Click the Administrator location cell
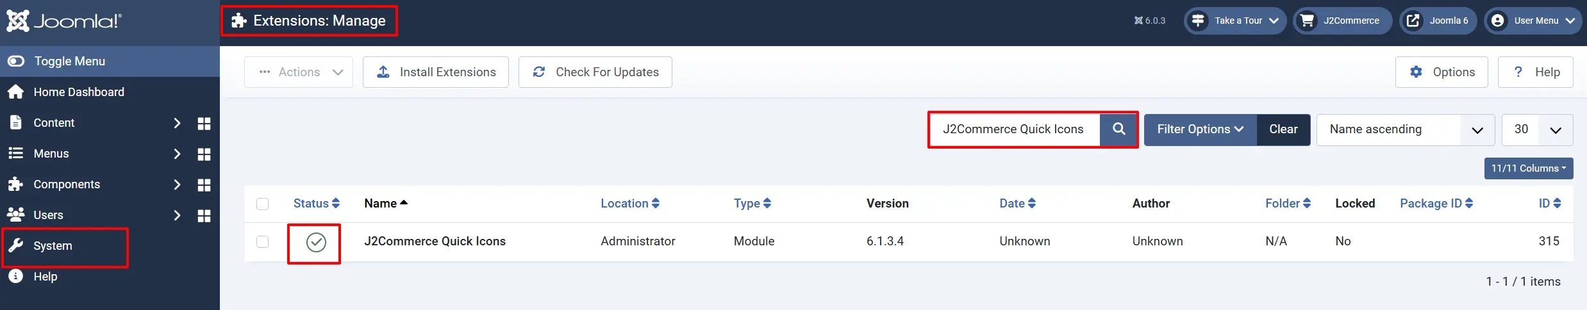Image resolution: width=1587 pixels, height=310 pixels. [x=638, y=241]
